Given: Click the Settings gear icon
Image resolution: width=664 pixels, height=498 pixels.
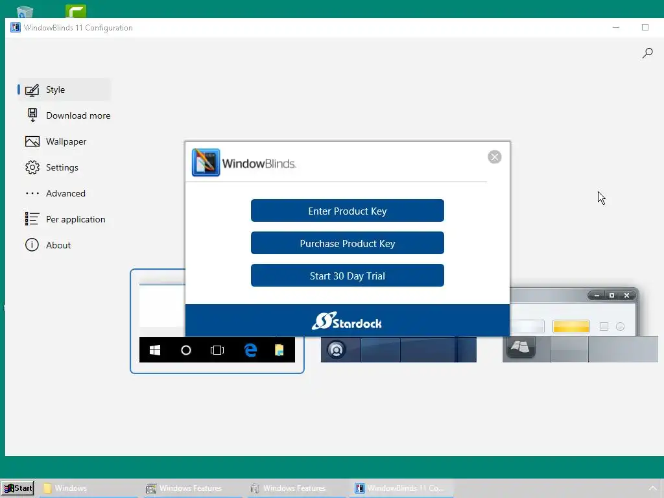Looking at the screenshot, I should coord(32,167).
